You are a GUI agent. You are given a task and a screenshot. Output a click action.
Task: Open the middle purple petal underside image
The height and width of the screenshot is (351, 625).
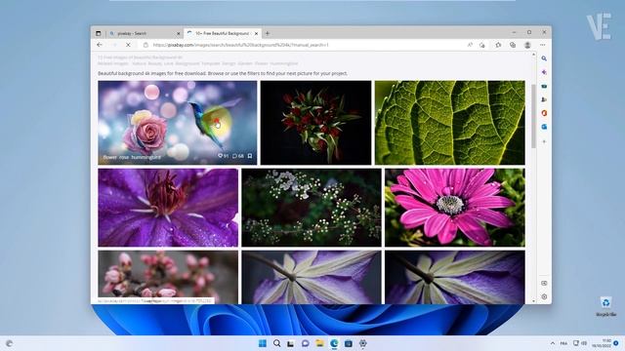(312, 277)
